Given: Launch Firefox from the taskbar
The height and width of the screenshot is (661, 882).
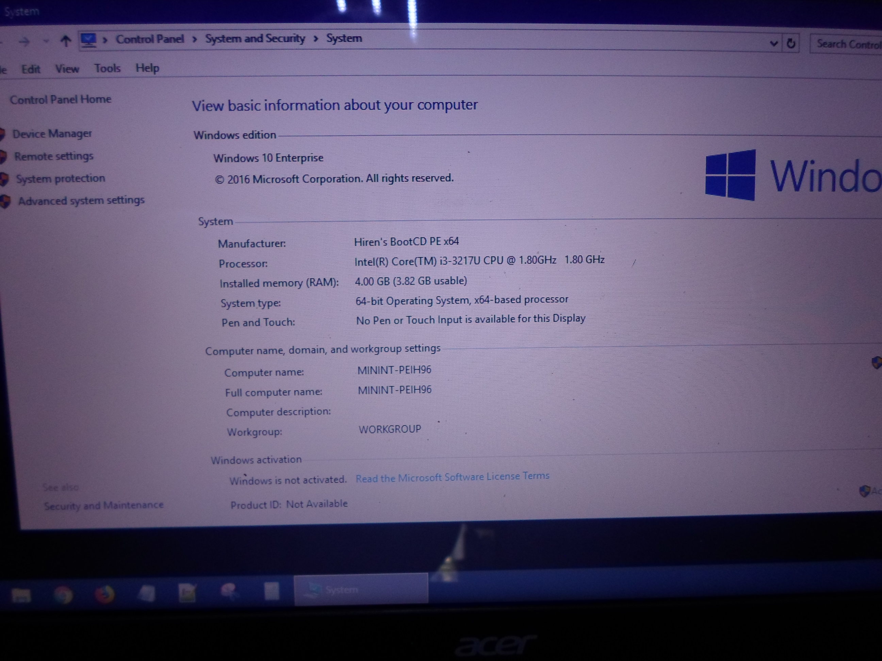Looking at the screenshot, I should coord(105,594).
